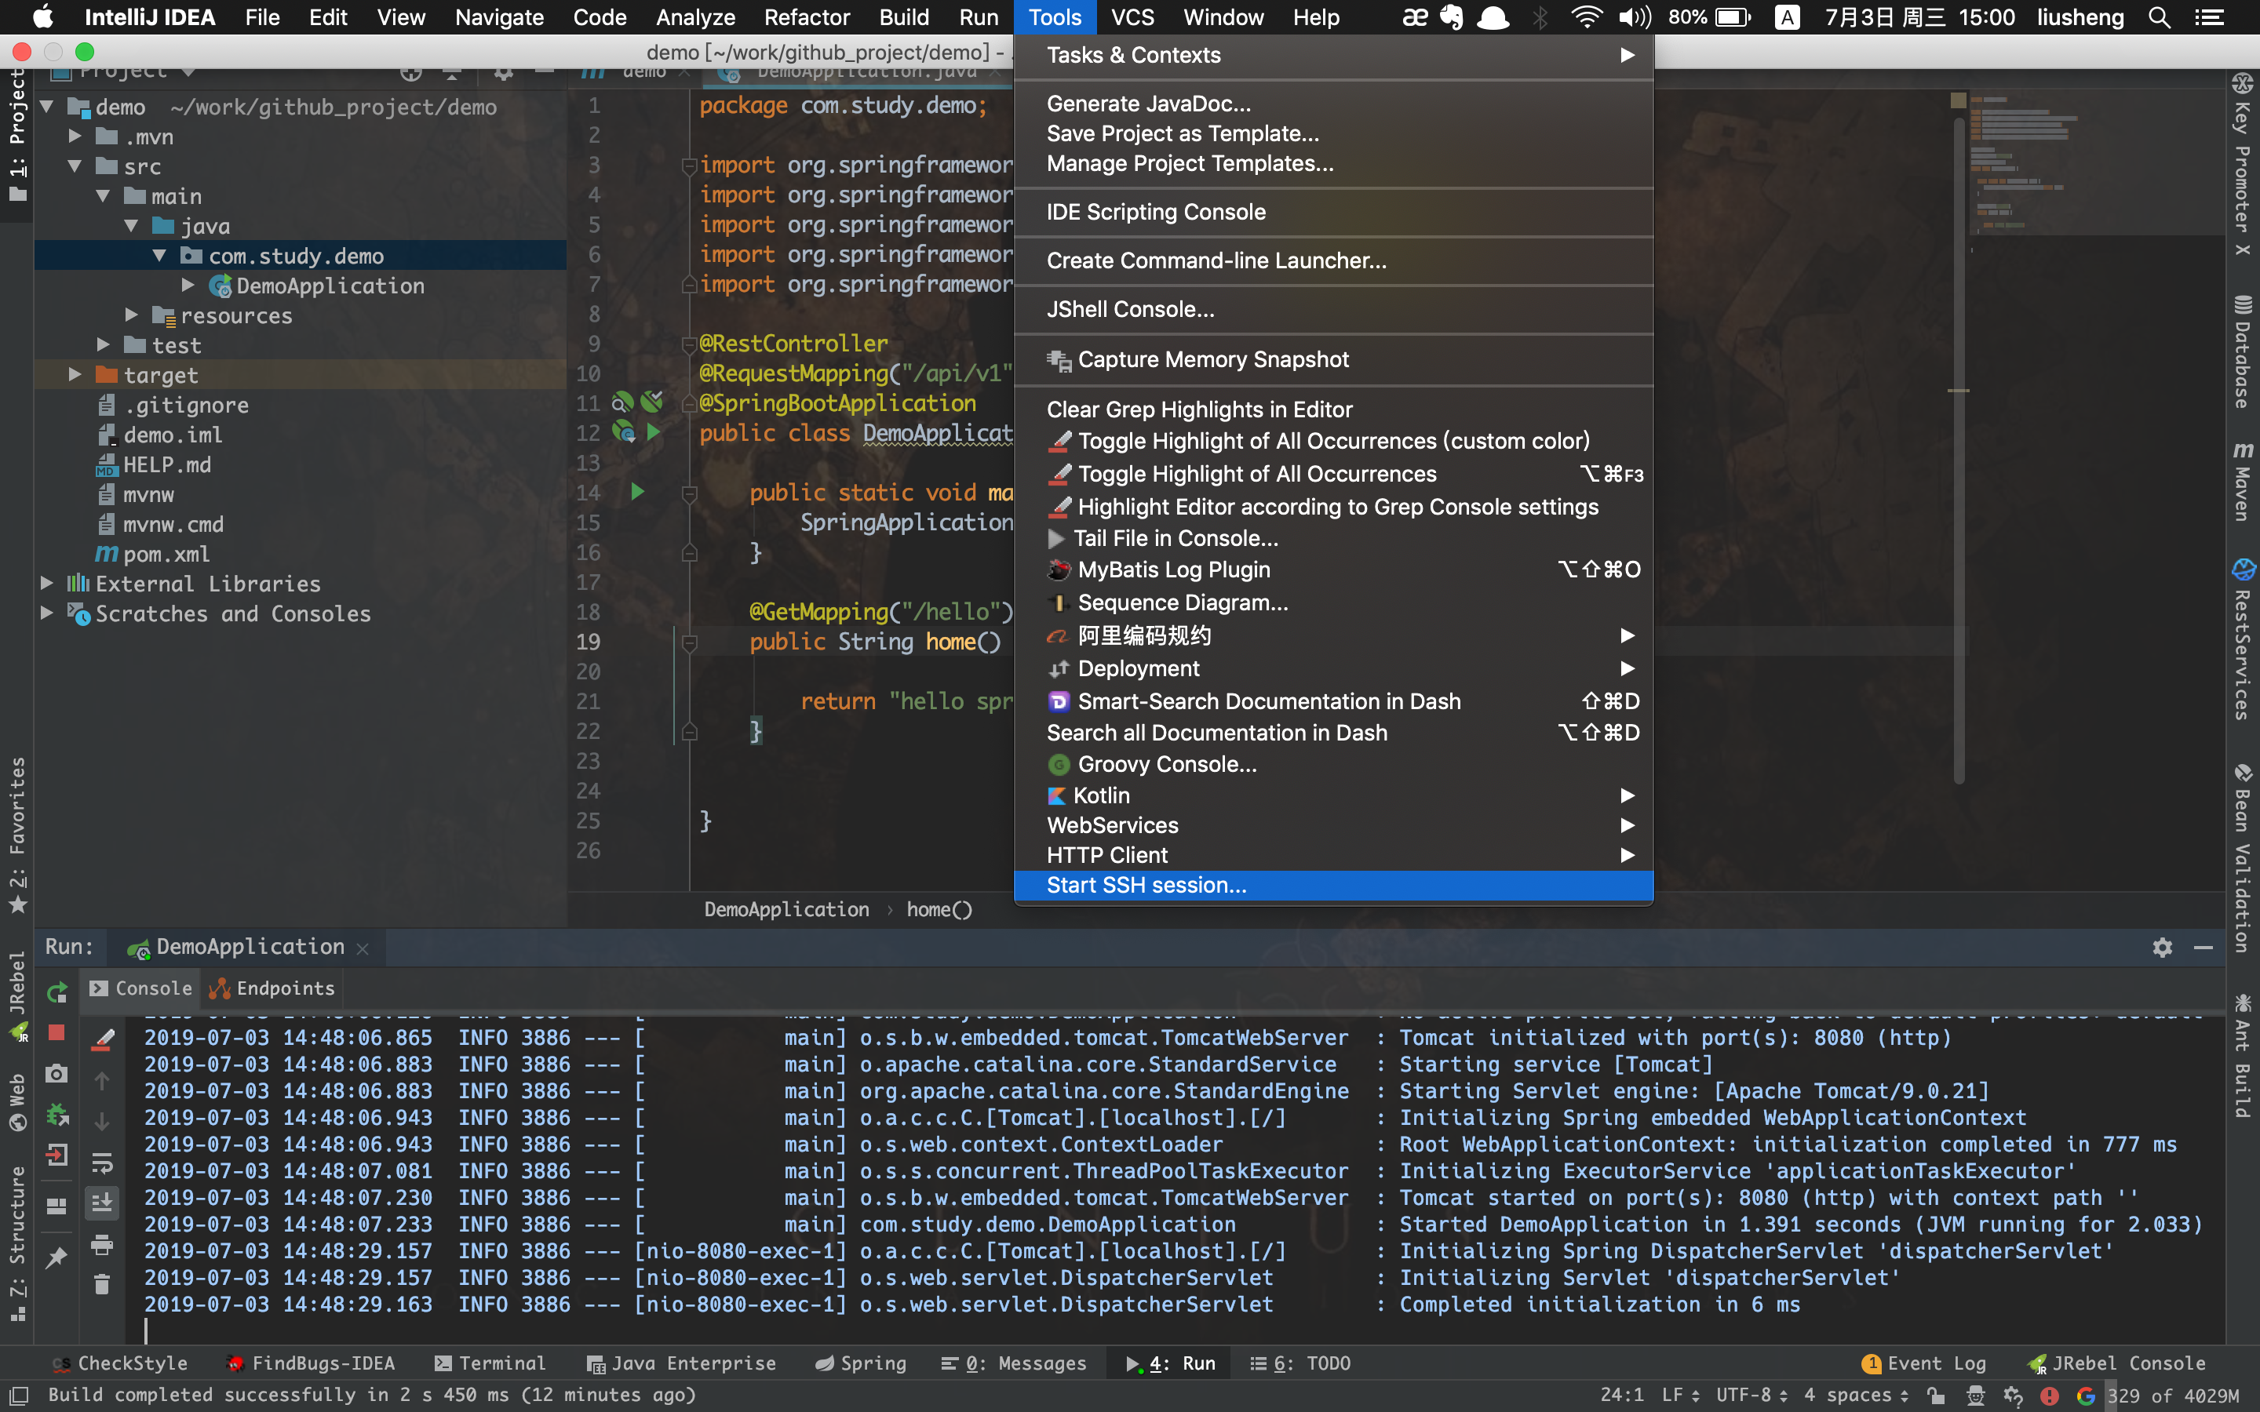
Task: Expand Scratches and Consoles node
Action: click(47, 613)
